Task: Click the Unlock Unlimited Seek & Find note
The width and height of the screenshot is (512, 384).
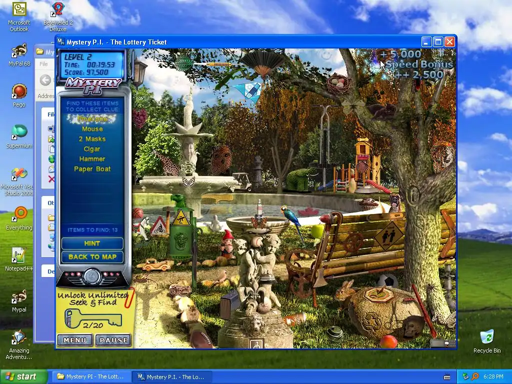Action: coord(94,310)
